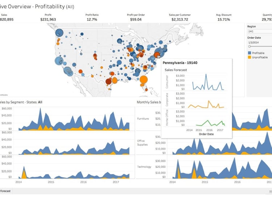Click the large blue Washington state circle
Viewport: 272px width, 204px height.
[x=59, y=33]
